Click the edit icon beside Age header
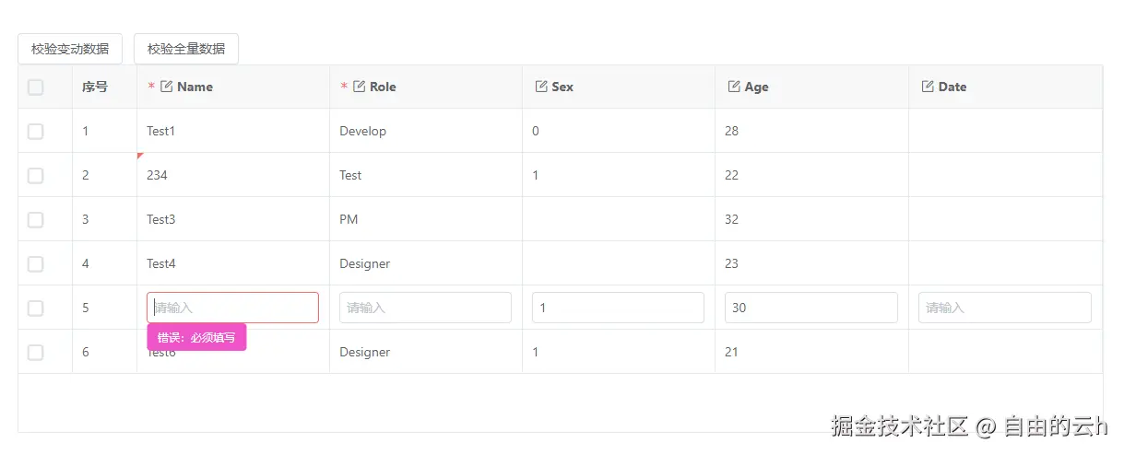Image resolution: width=1124 pixels, height=454 pixels. coord(734,87)
